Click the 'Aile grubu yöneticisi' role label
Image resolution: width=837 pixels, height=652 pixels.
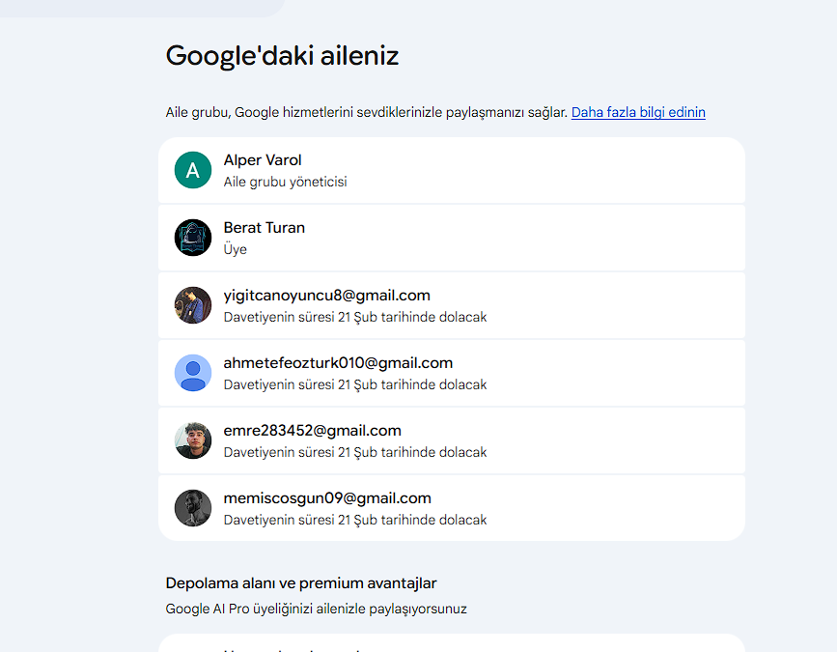click(x=285, y=182)
